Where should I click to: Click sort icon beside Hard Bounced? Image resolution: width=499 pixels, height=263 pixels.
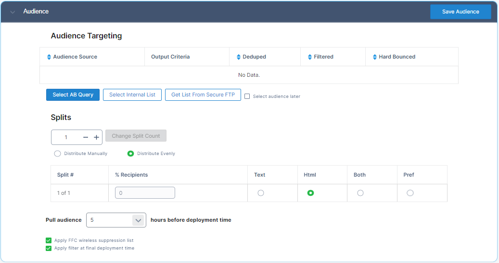click(x=375, y=57)
